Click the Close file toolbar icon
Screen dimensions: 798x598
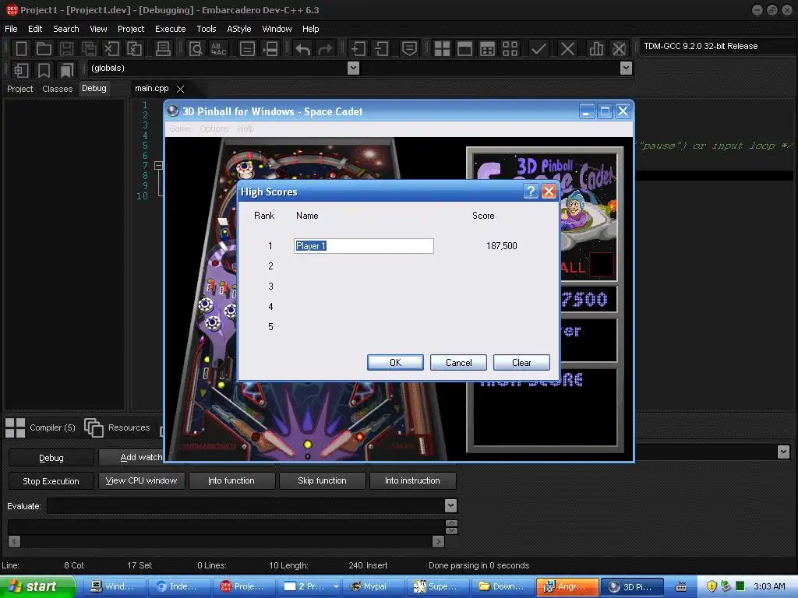[111, 49]
